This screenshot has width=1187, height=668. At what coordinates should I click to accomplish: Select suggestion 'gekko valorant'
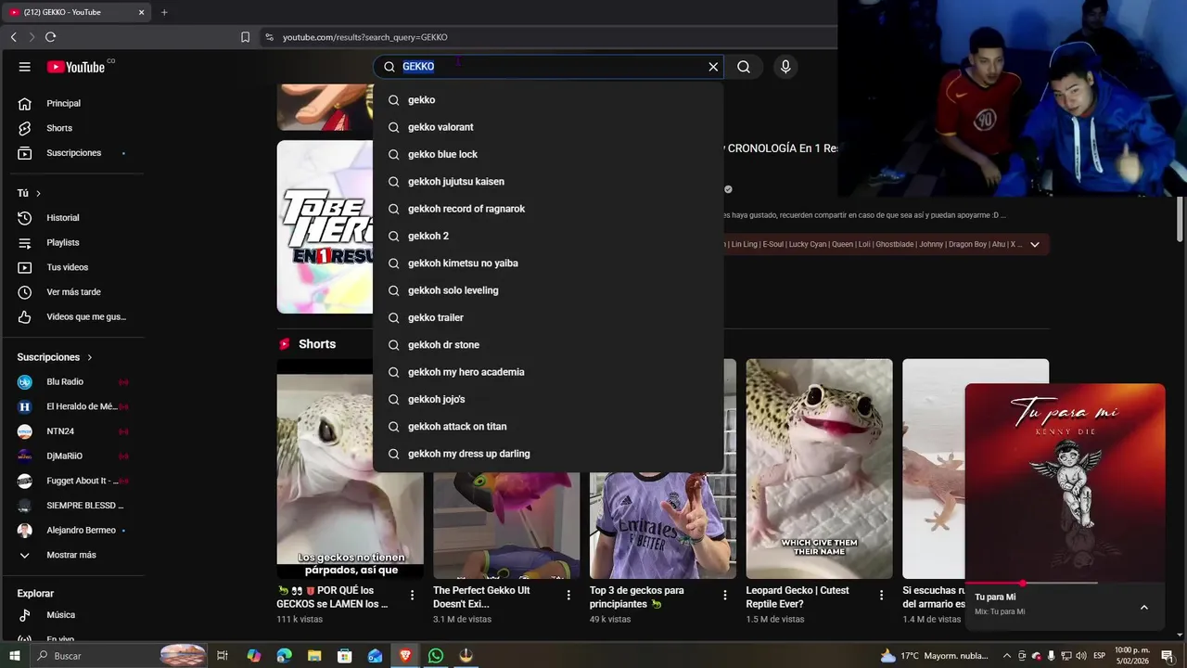(548, 127)
